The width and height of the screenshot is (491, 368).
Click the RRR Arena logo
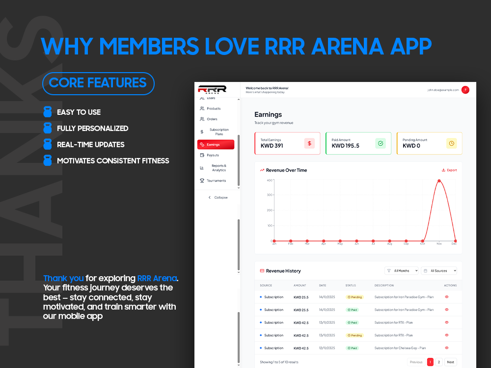[x=212, y=89]
